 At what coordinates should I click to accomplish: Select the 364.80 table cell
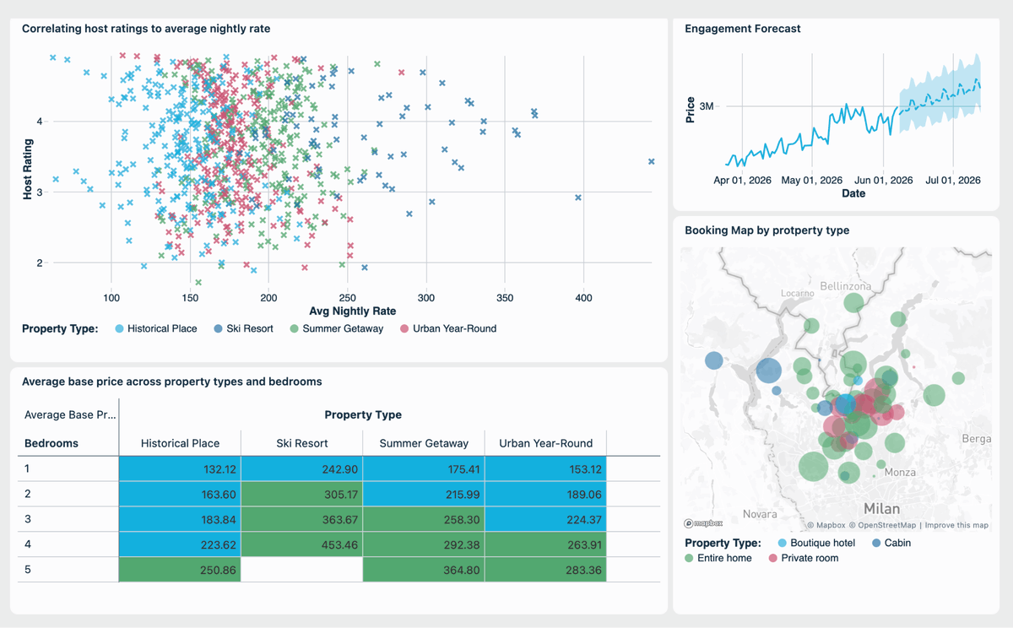(424, 570)
